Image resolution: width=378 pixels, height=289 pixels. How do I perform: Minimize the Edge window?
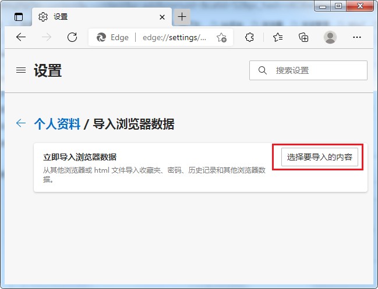(323, 6)
